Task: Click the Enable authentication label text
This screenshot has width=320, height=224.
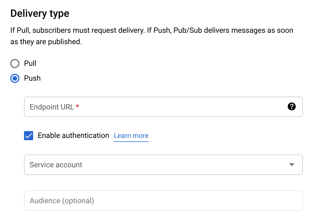Action: 73,136
